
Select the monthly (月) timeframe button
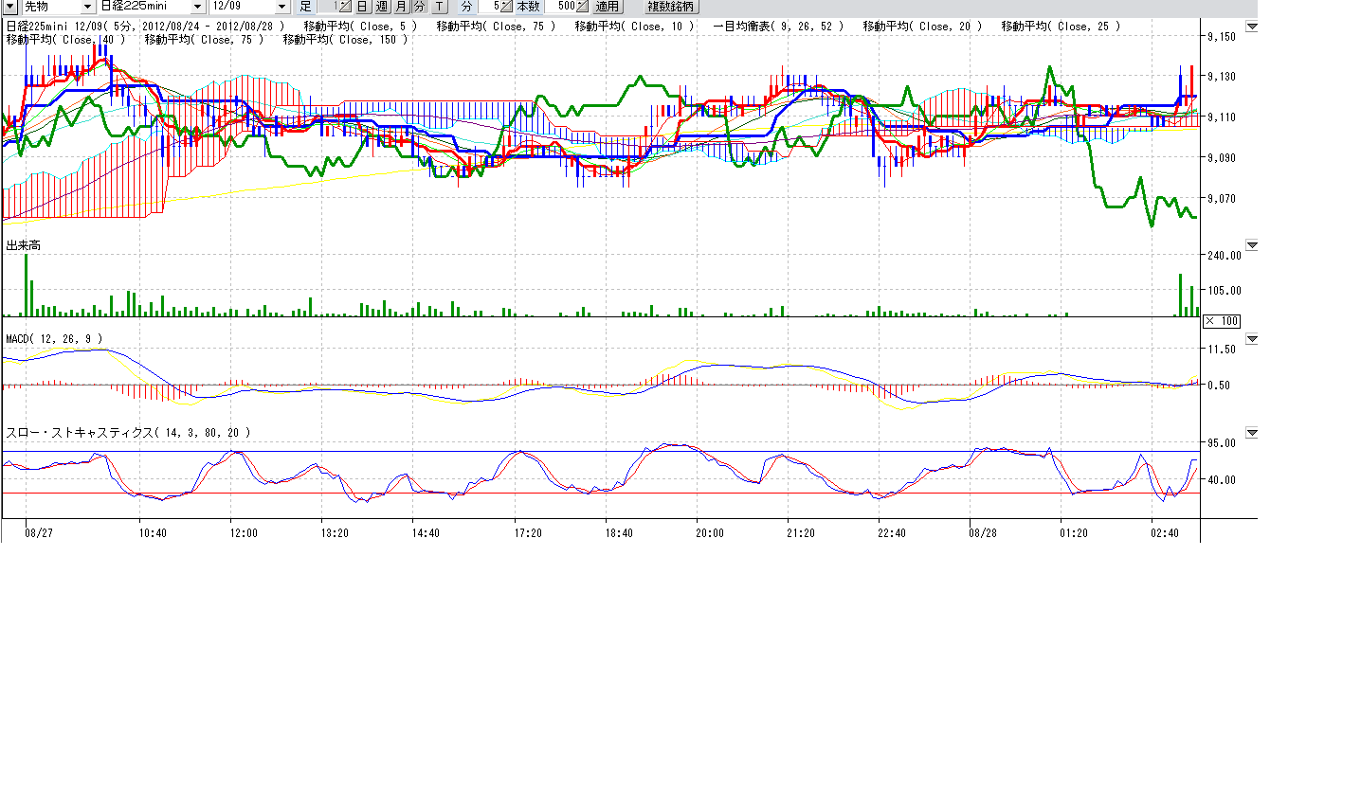401,7
